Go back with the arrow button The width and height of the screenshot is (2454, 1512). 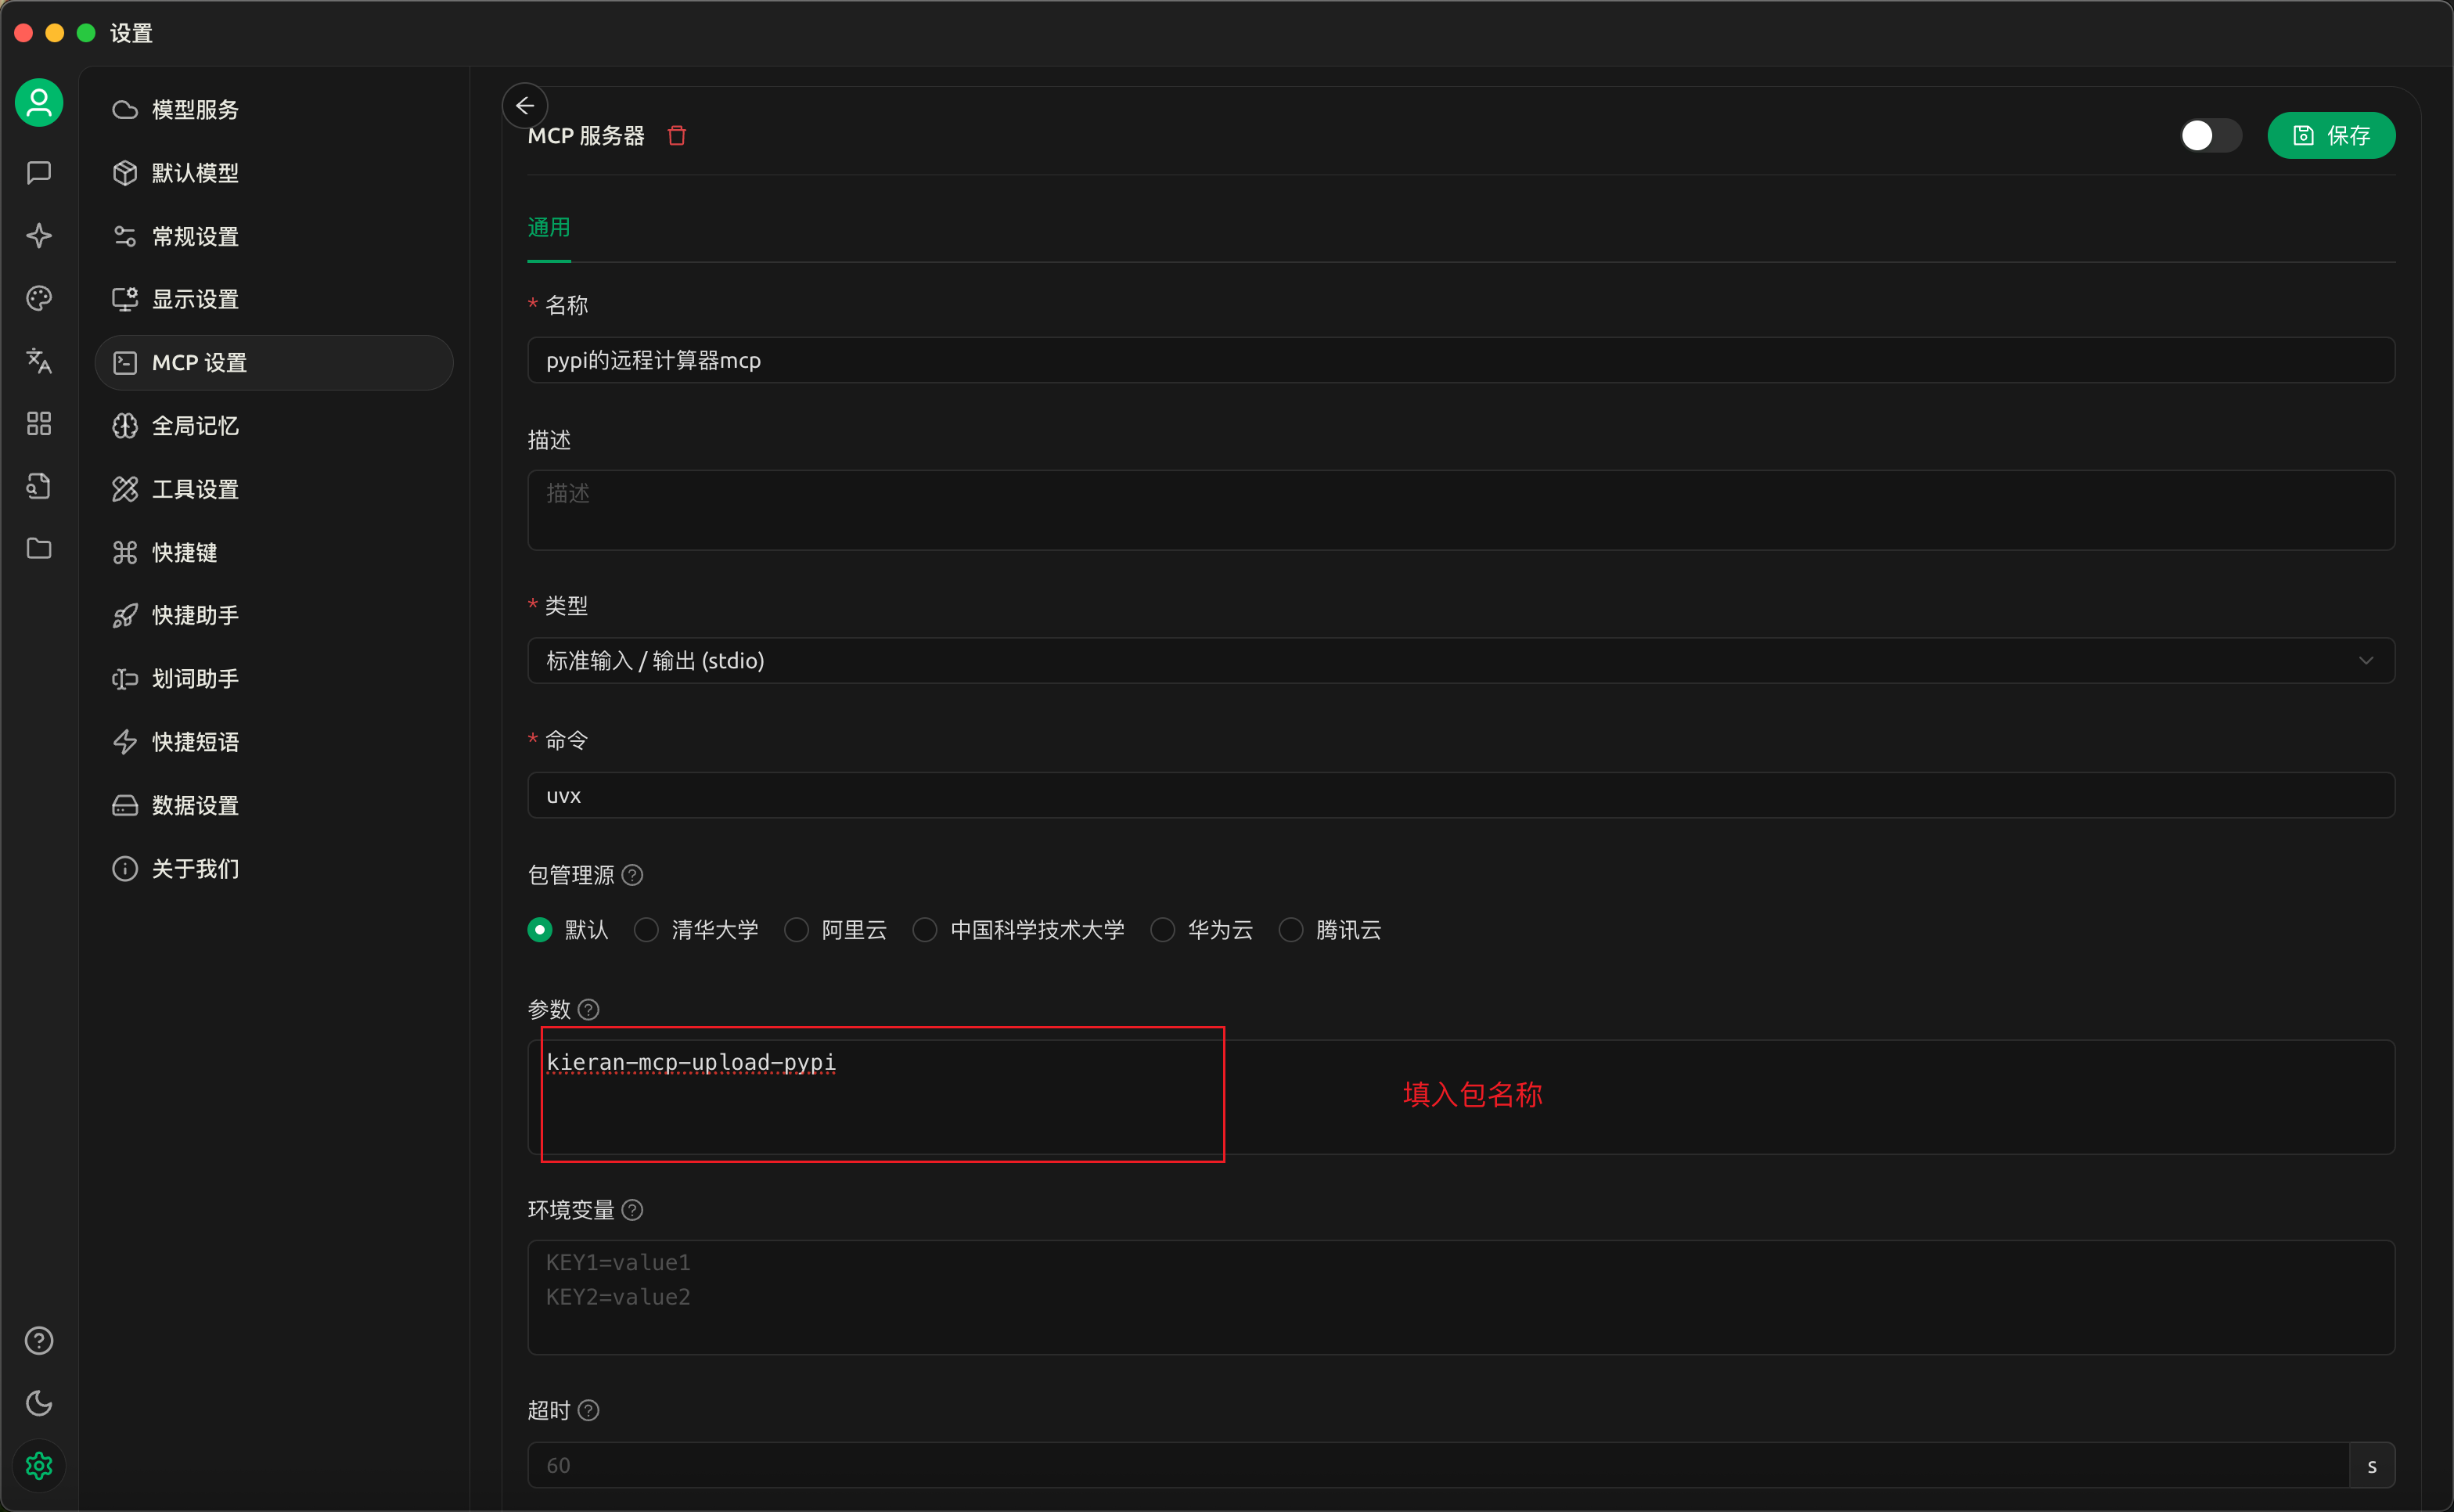[525, 106]
